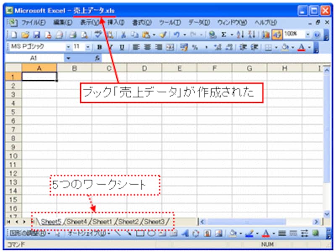Insert a diagram using the organization chart icon

(x=196, y=234)
